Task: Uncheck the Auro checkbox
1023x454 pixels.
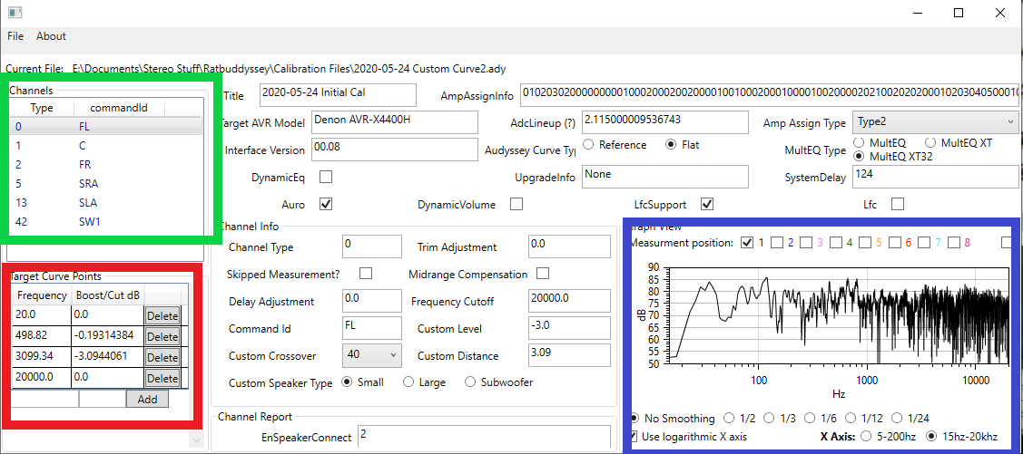Action: click(326, 205)
